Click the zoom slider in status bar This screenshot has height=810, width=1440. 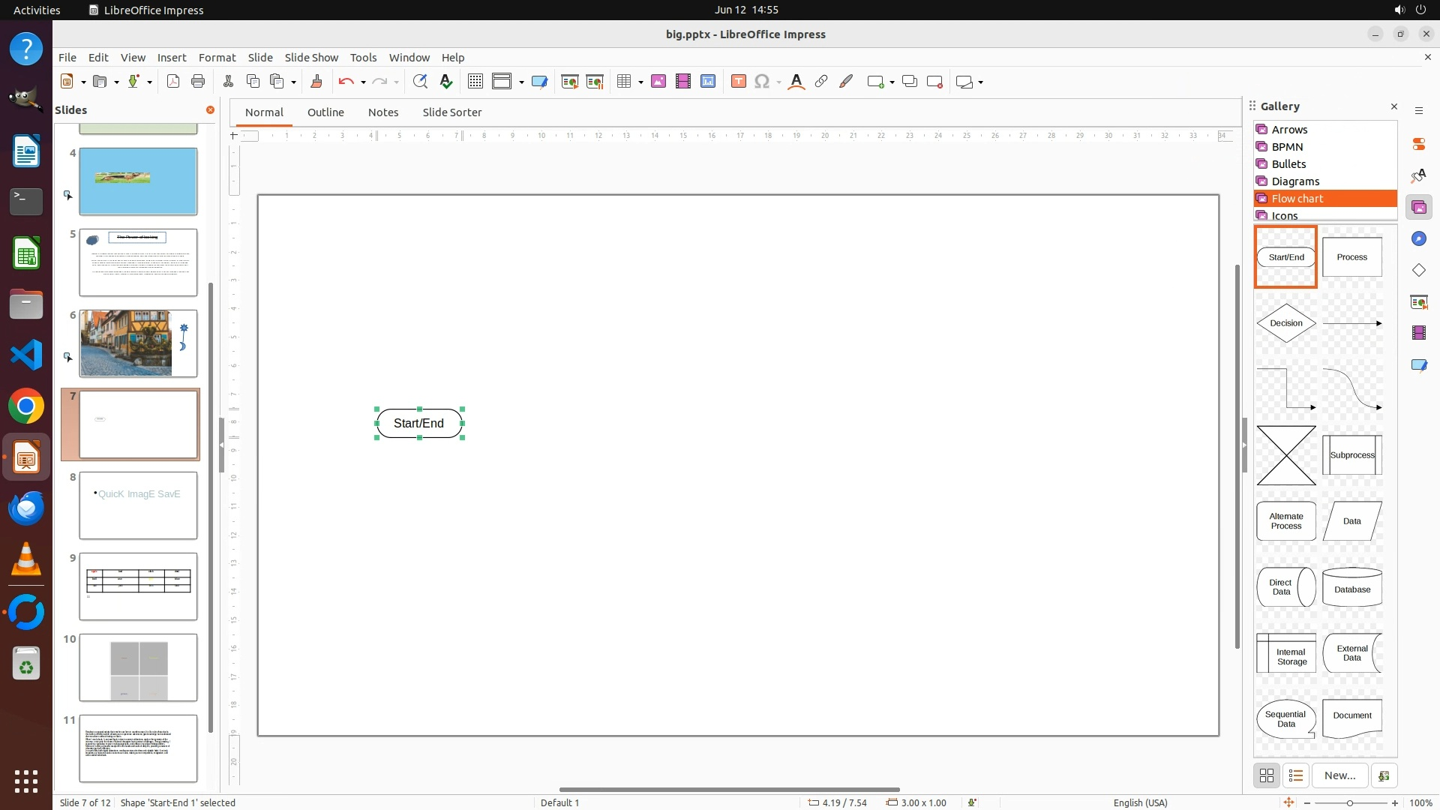coord(1350,802)
